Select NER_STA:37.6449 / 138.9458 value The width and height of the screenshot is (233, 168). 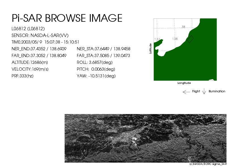tap(103, 49)
